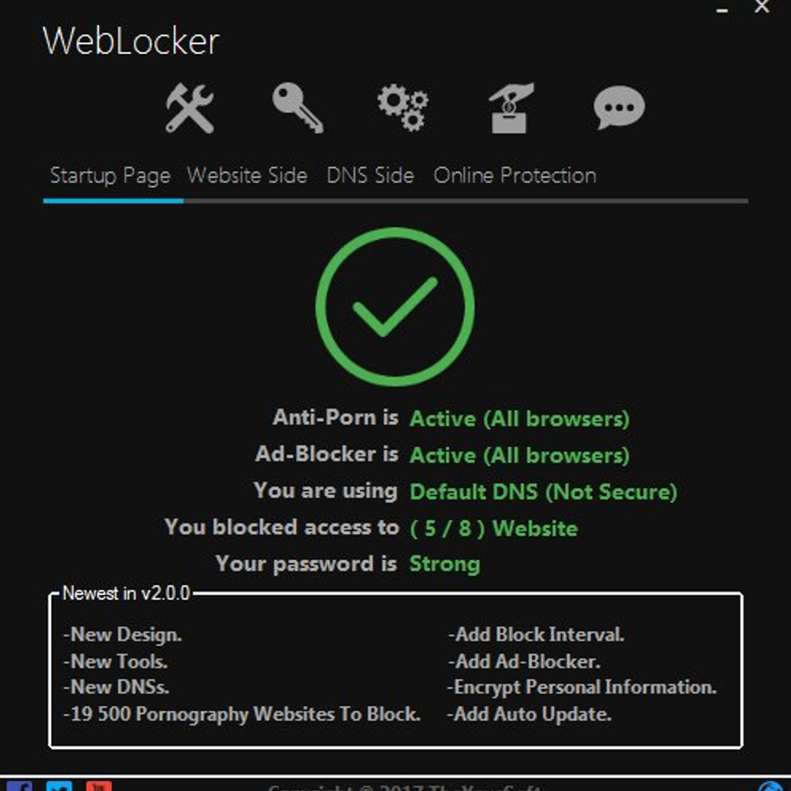Open the gears settings icon
Screen dimensions: 791x791
403,109
